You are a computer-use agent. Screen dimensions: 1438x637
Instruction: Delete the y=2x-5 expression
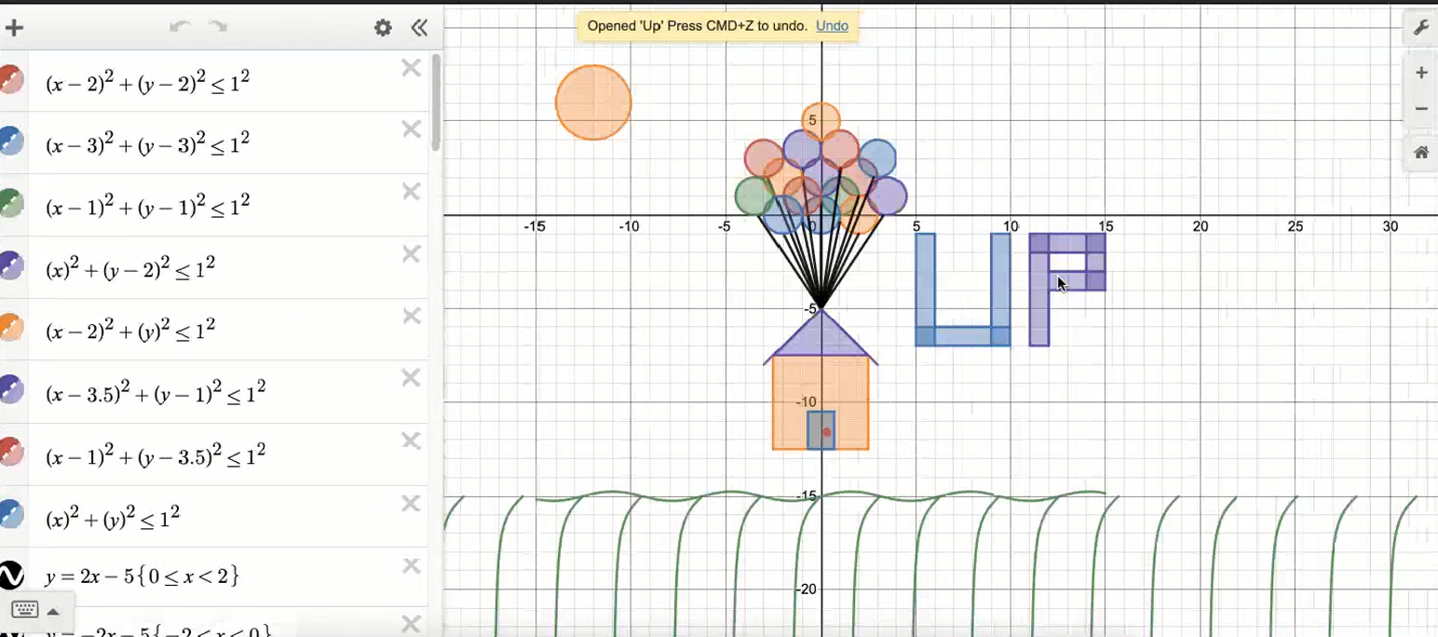(x=411, y=565)
